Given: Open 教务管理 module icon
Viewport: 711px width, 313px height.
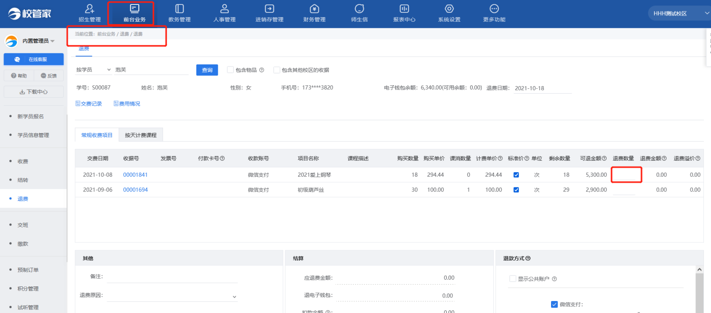Looking at the screenshot, I should (180, 8).
